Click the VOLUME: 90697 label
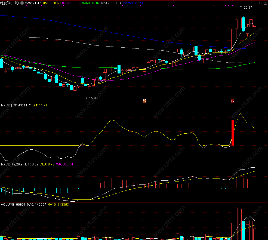 coord(13,204)
